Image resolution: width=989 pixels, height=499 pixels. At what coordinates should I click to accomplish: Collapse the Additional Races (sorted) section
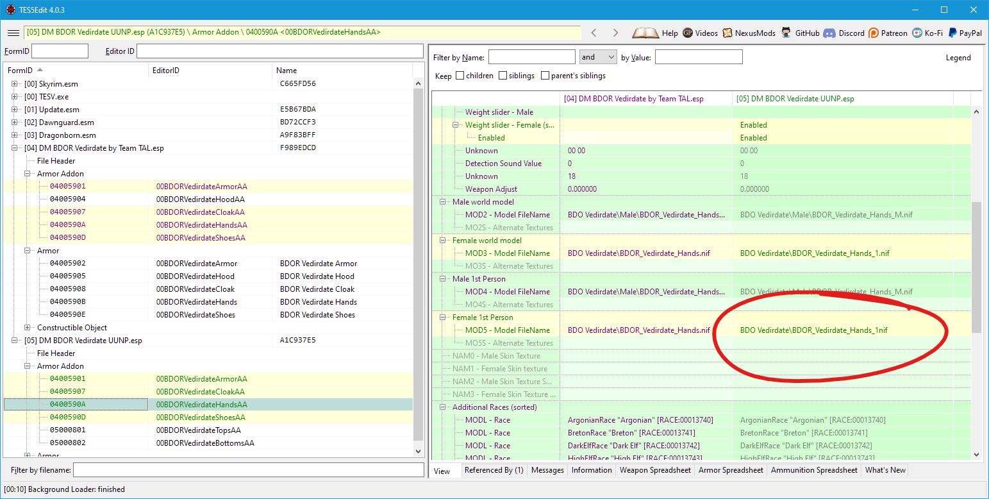(443, 407)
